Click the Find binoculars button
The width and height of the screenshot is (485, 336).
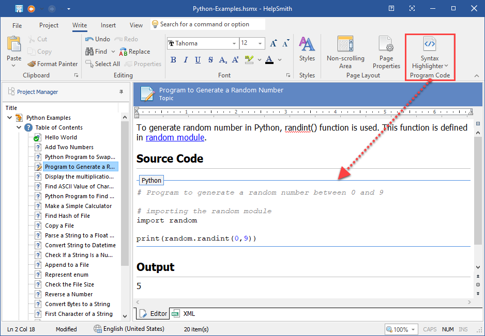click(96, 52)
